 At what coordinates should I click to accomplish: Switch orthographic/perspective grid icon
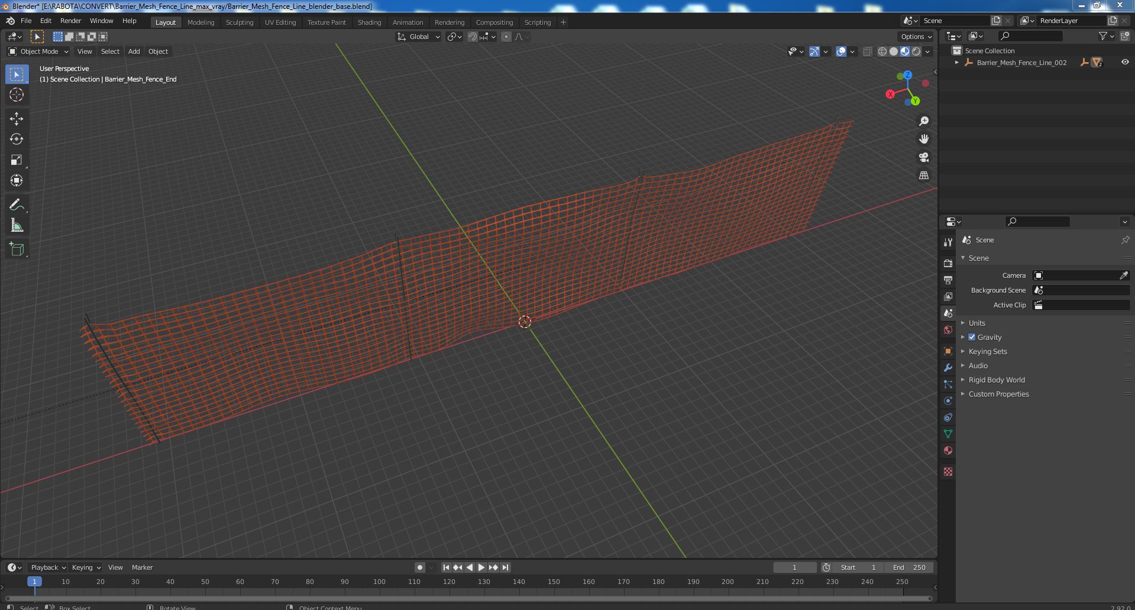coord(924,176)
